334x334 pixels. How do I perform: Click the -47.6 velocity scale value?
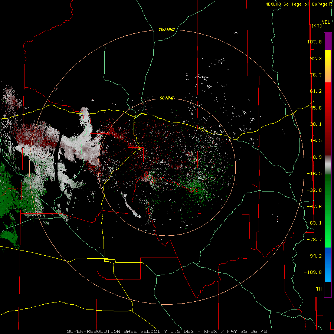314,207
